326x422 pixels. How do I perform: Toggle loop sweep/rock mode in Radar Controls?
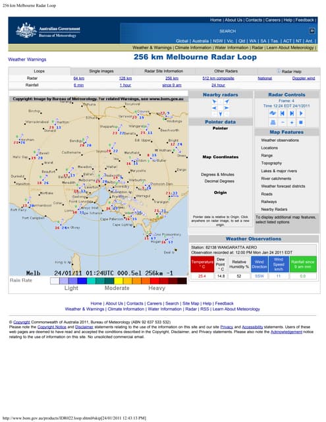[x=273, y=113]
